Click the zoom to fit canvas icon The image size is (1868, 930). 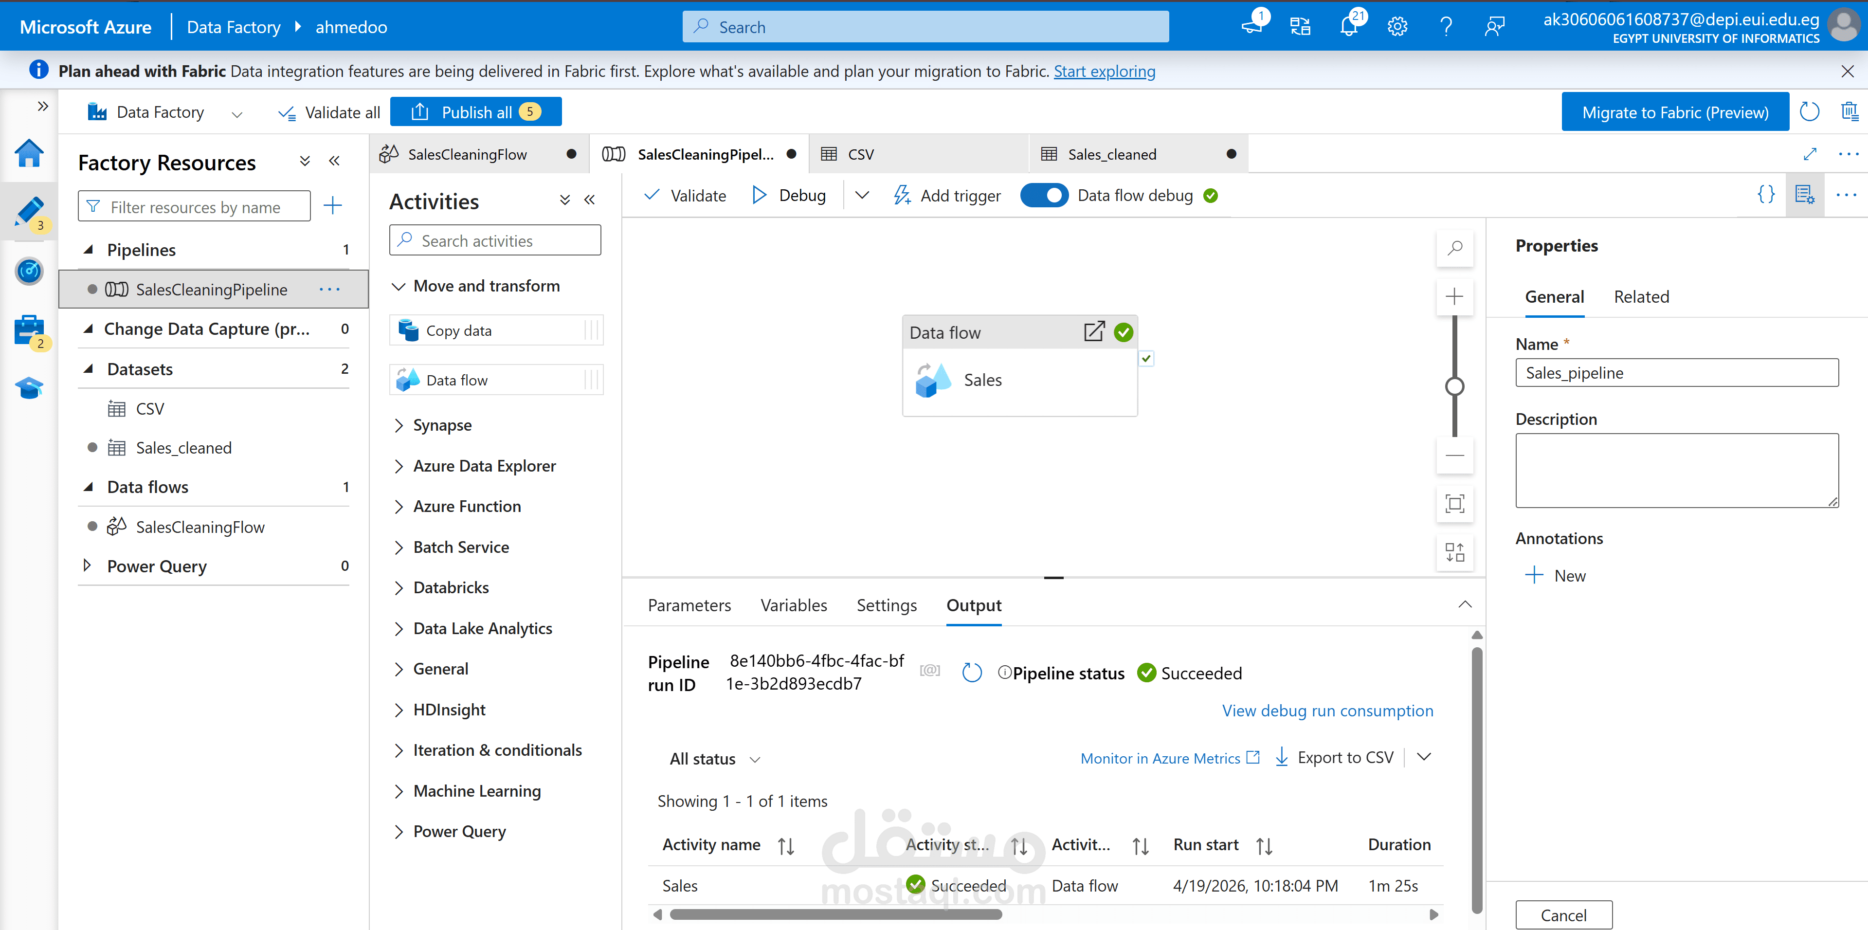[x=1454, y=504]
